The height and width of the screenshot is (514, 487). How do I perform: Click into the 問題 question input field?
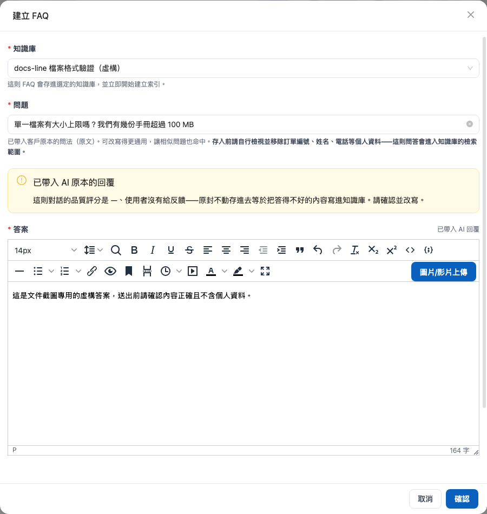(243, 124)
